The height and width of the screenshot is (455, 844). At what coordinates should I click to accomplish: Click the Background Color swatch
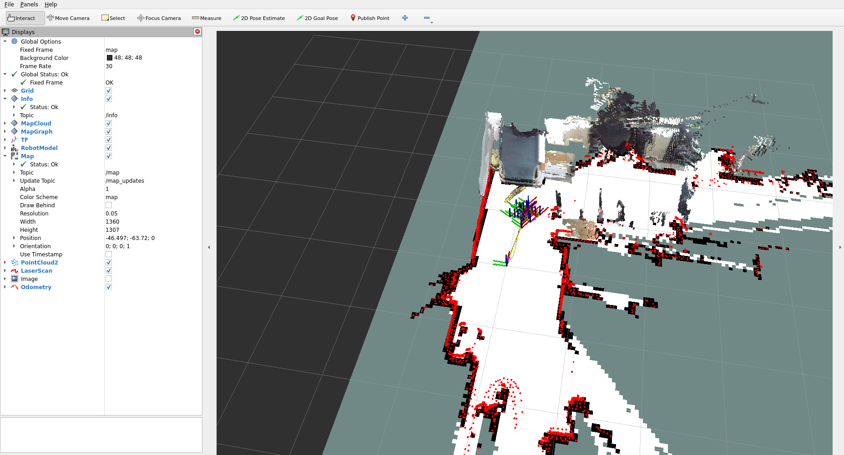tap(110, 58)
